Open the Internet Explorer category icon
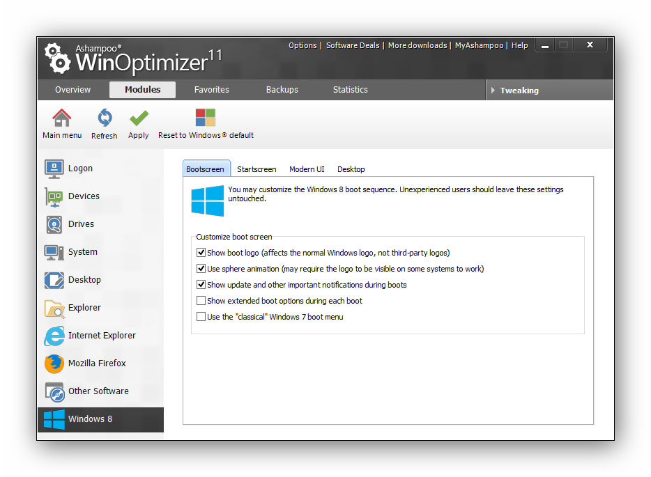651x477 pixels. 54,336
